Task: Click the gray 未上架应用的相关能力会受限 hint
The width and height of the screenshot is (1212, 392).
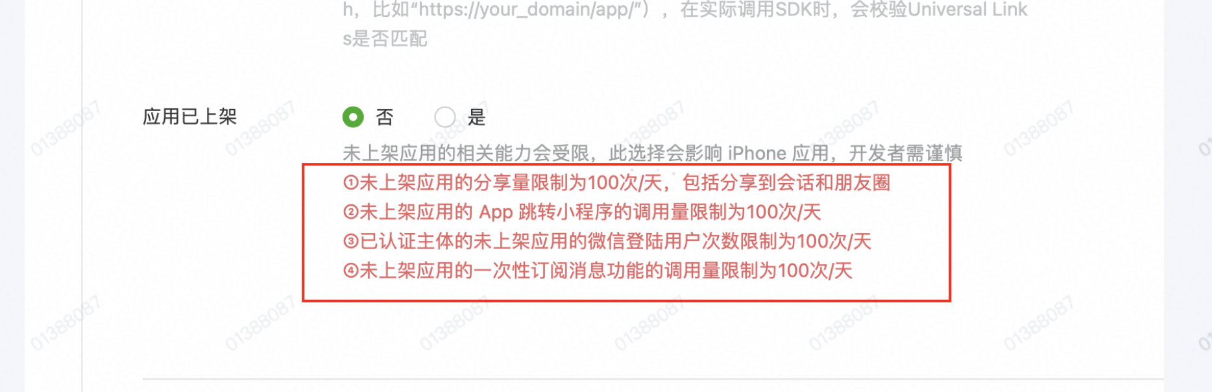Action: (652, 153)
